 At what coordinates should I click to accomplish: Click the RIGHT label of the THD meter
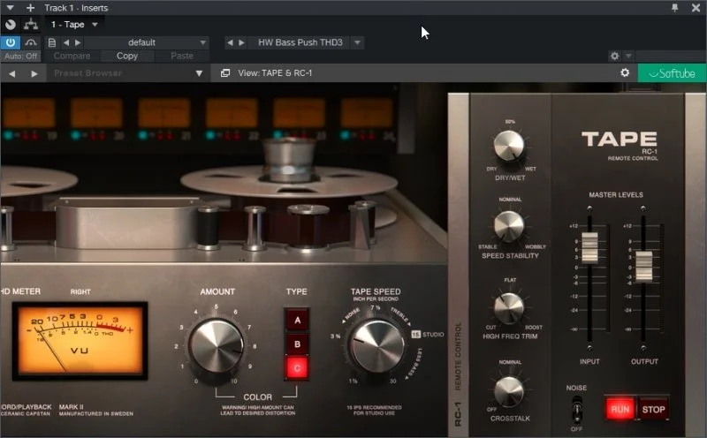[x=80, y=292]
